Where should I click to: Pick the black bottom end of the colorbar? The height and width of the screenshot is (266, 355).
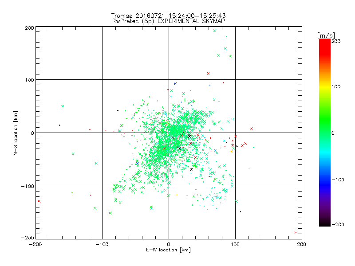[x=325, y=223]
